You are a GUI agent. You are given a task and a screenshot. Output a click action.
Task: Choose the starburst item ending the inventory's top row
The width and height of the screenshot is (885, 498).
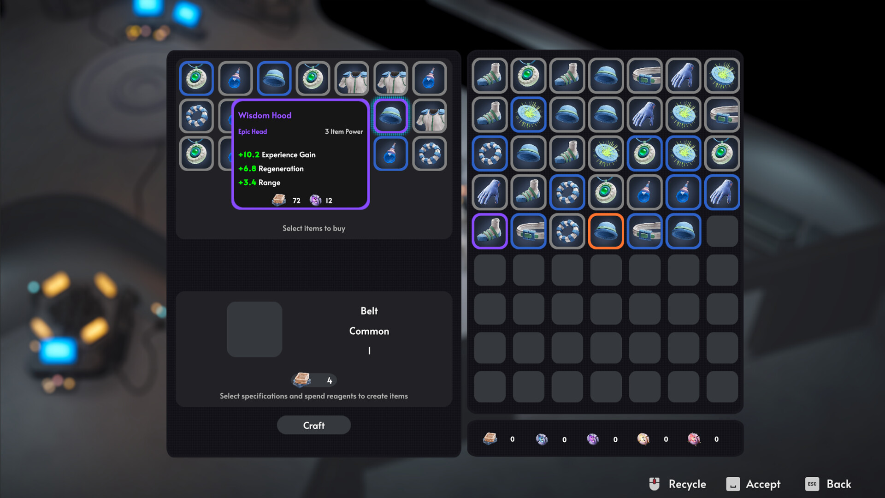[x=722, y=75]
